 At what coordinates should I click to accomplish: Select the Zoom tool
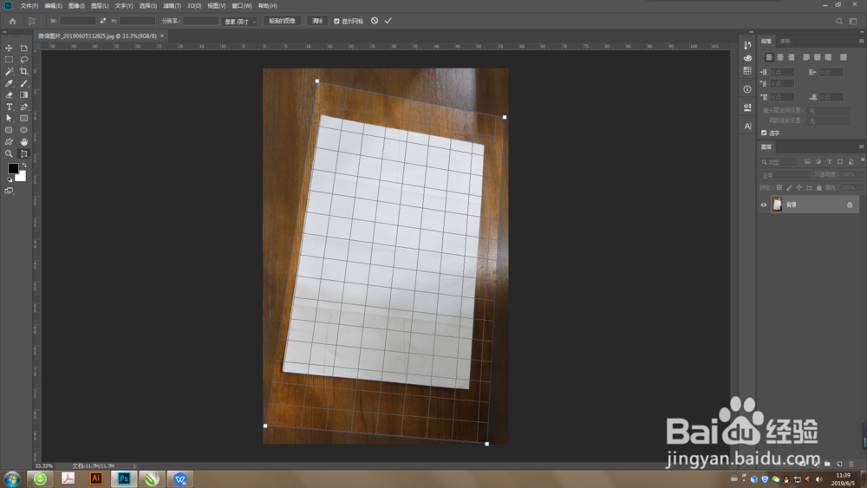pyautogui.click(x=9, y=153)
